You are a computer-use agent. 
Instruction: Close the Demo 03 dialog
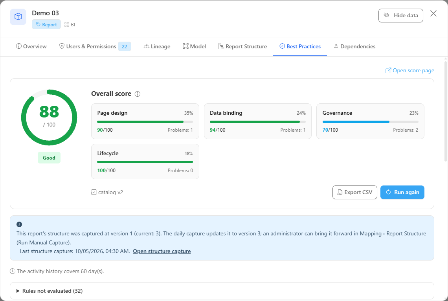click(x=433, y=13)
